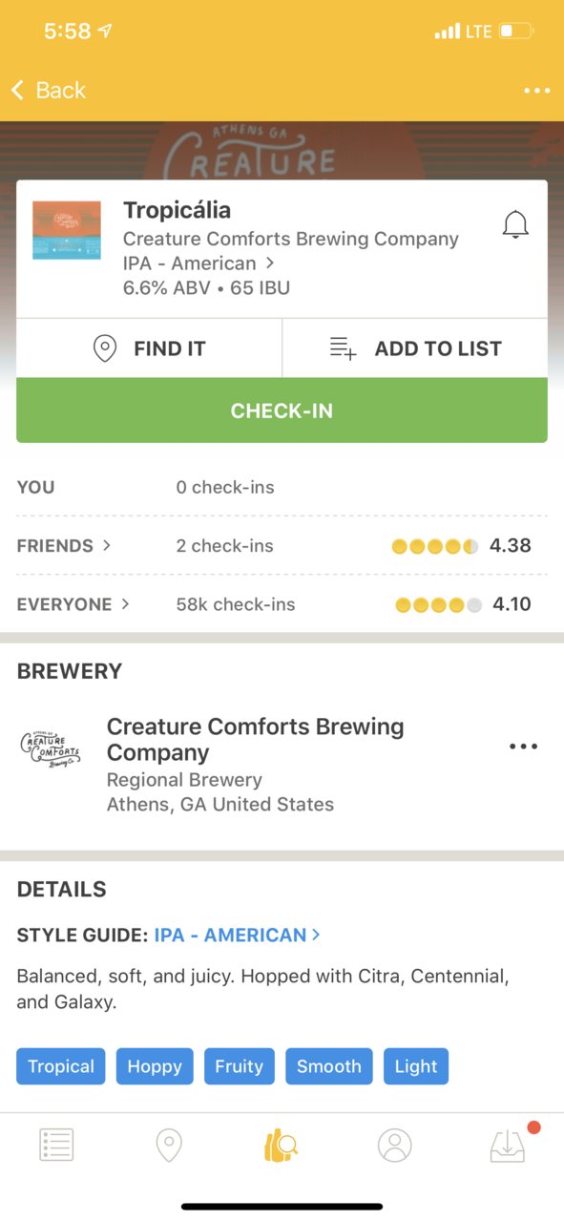Open the profile tab icon
This screenshot has width=564, height=1221.
click(394, 1145)
